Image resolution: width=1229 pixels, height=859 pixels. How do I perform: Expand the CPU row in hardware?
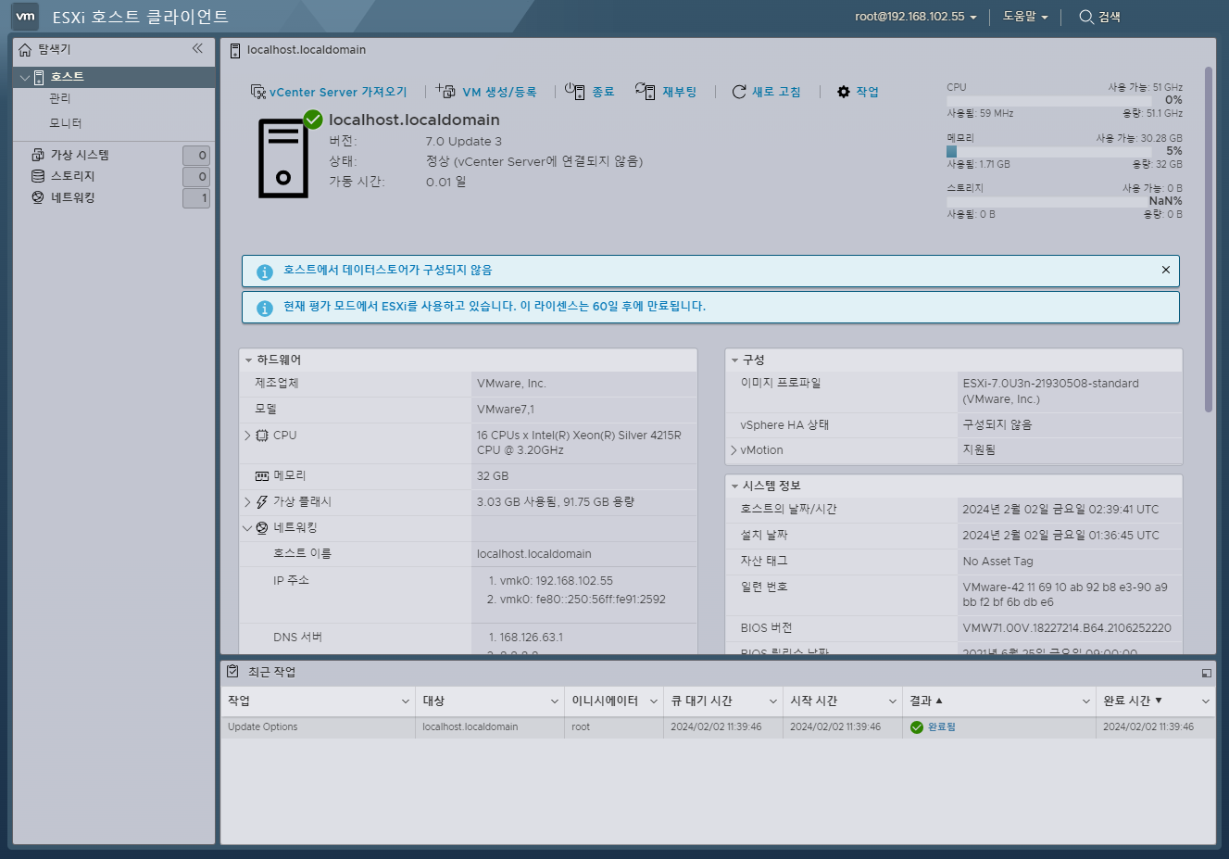[x=247, y=436]
